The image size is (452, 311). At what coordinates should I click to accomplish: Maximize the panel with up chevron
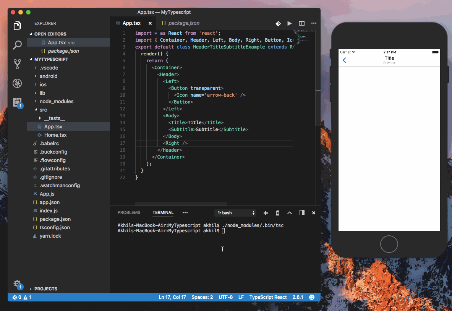pyautogui.click(x=290, y=213)
